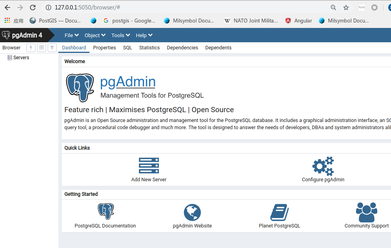Screen dimensions: 391x248
Task: Open the Angular bookmark
Action: 298,21
